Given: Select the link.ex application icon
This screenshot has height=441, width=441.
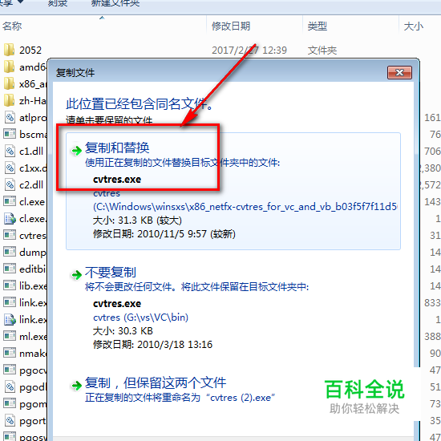Looking at the screenshot, I should (x=10, y=302).
